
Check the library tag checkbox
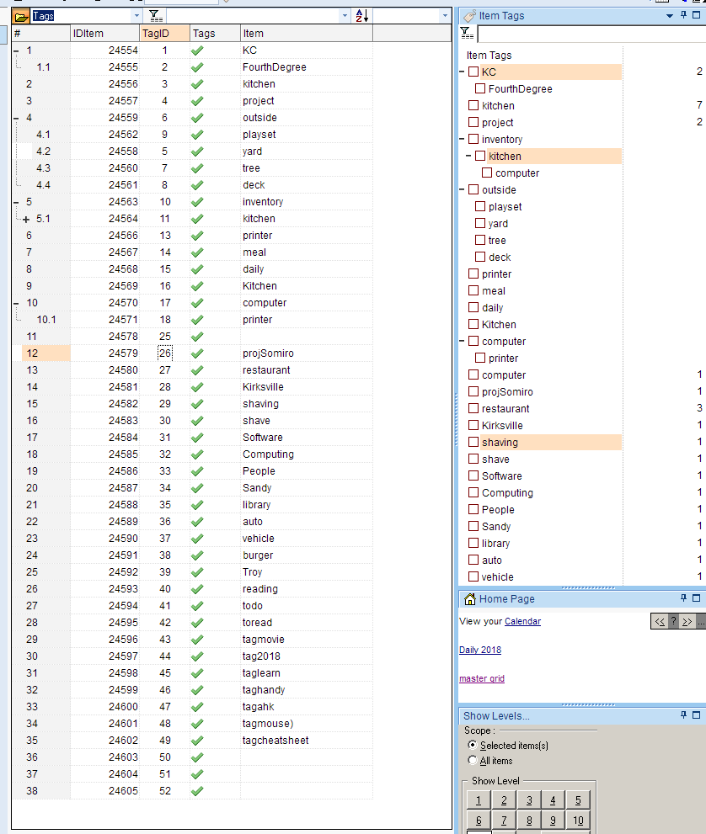pos(473,543)
